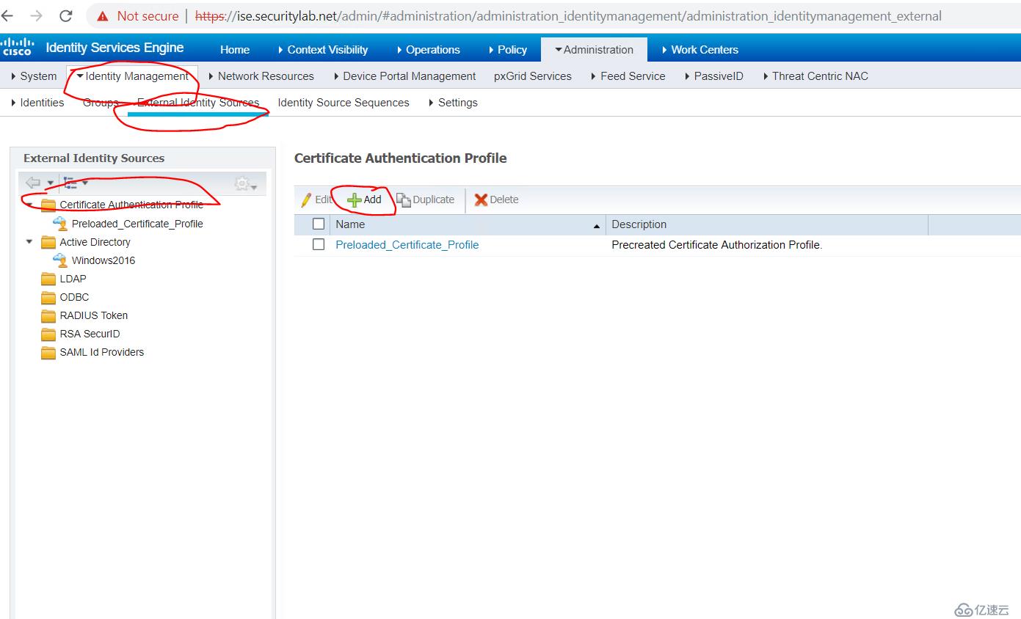Click the browser forward arrow
1021x619 pixels.
pyautogui.click(x=36, y=15)
